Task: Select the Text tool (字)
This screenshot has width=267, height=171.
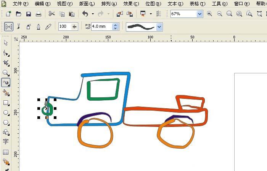Action: click(6, 141)
